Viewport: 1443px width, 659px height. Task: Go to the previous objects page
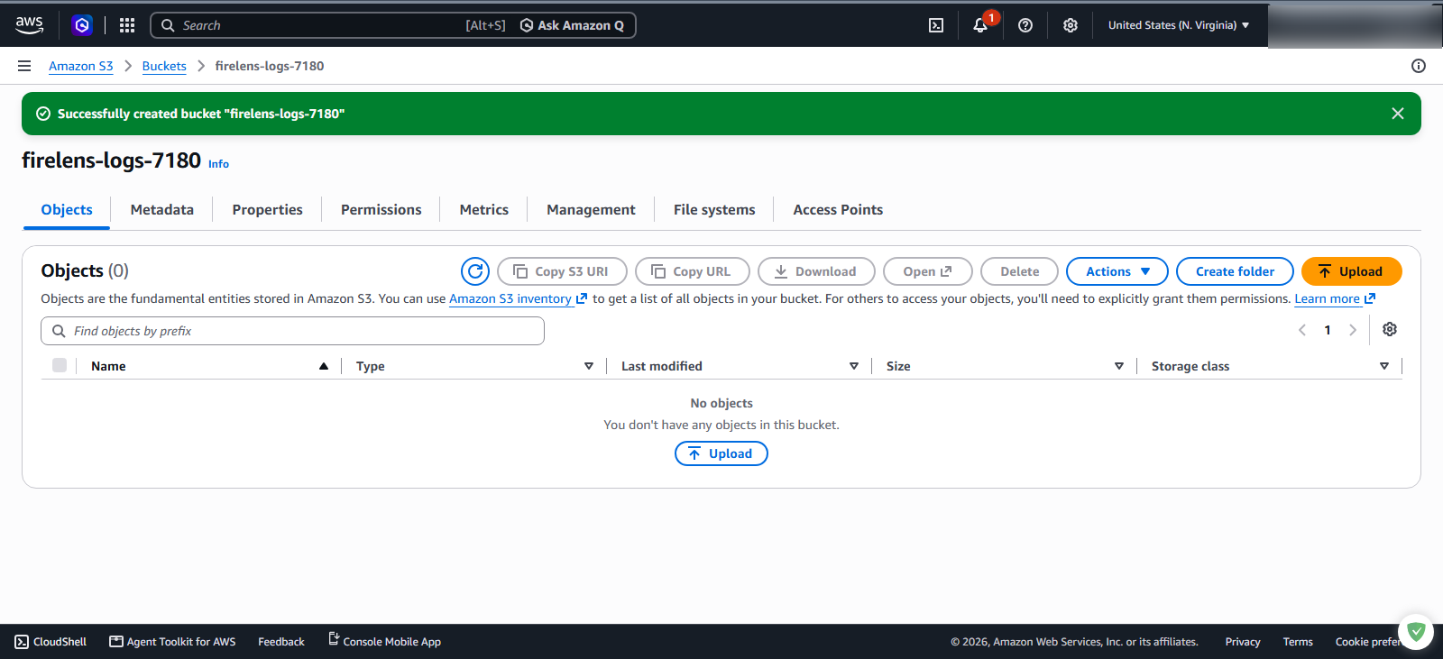click(1302, 330)
